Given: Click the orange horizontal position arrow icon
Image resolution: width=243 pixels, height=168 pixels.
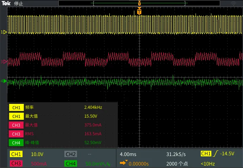Looking at the screenshot, I should (x=123, y=162).
